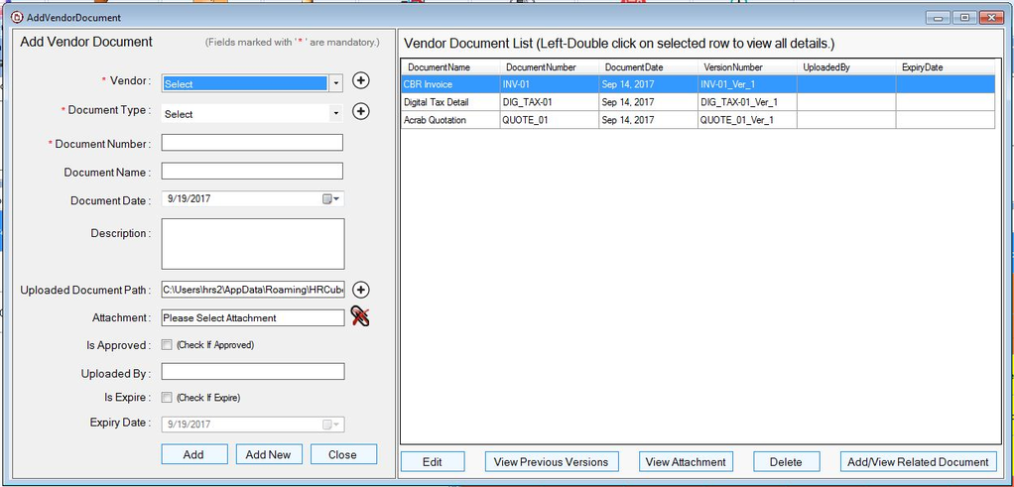Viewport: 1014px width, 487px height.
Task: Click Sep 14, 2017 in Digital Tax Detail row
Action: pos(649,102)
